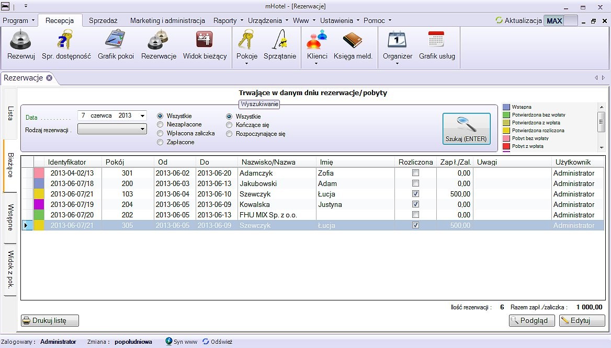Click the Organizer calendar icon
This screenshot has height=348, width=611.
click(397, 40)
